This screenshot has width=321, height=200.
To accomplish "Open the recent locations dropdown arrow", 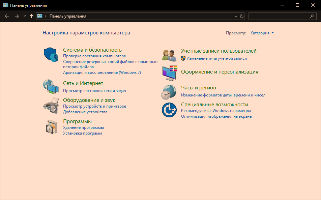I will pyautogui.click(x=25, y=16).
